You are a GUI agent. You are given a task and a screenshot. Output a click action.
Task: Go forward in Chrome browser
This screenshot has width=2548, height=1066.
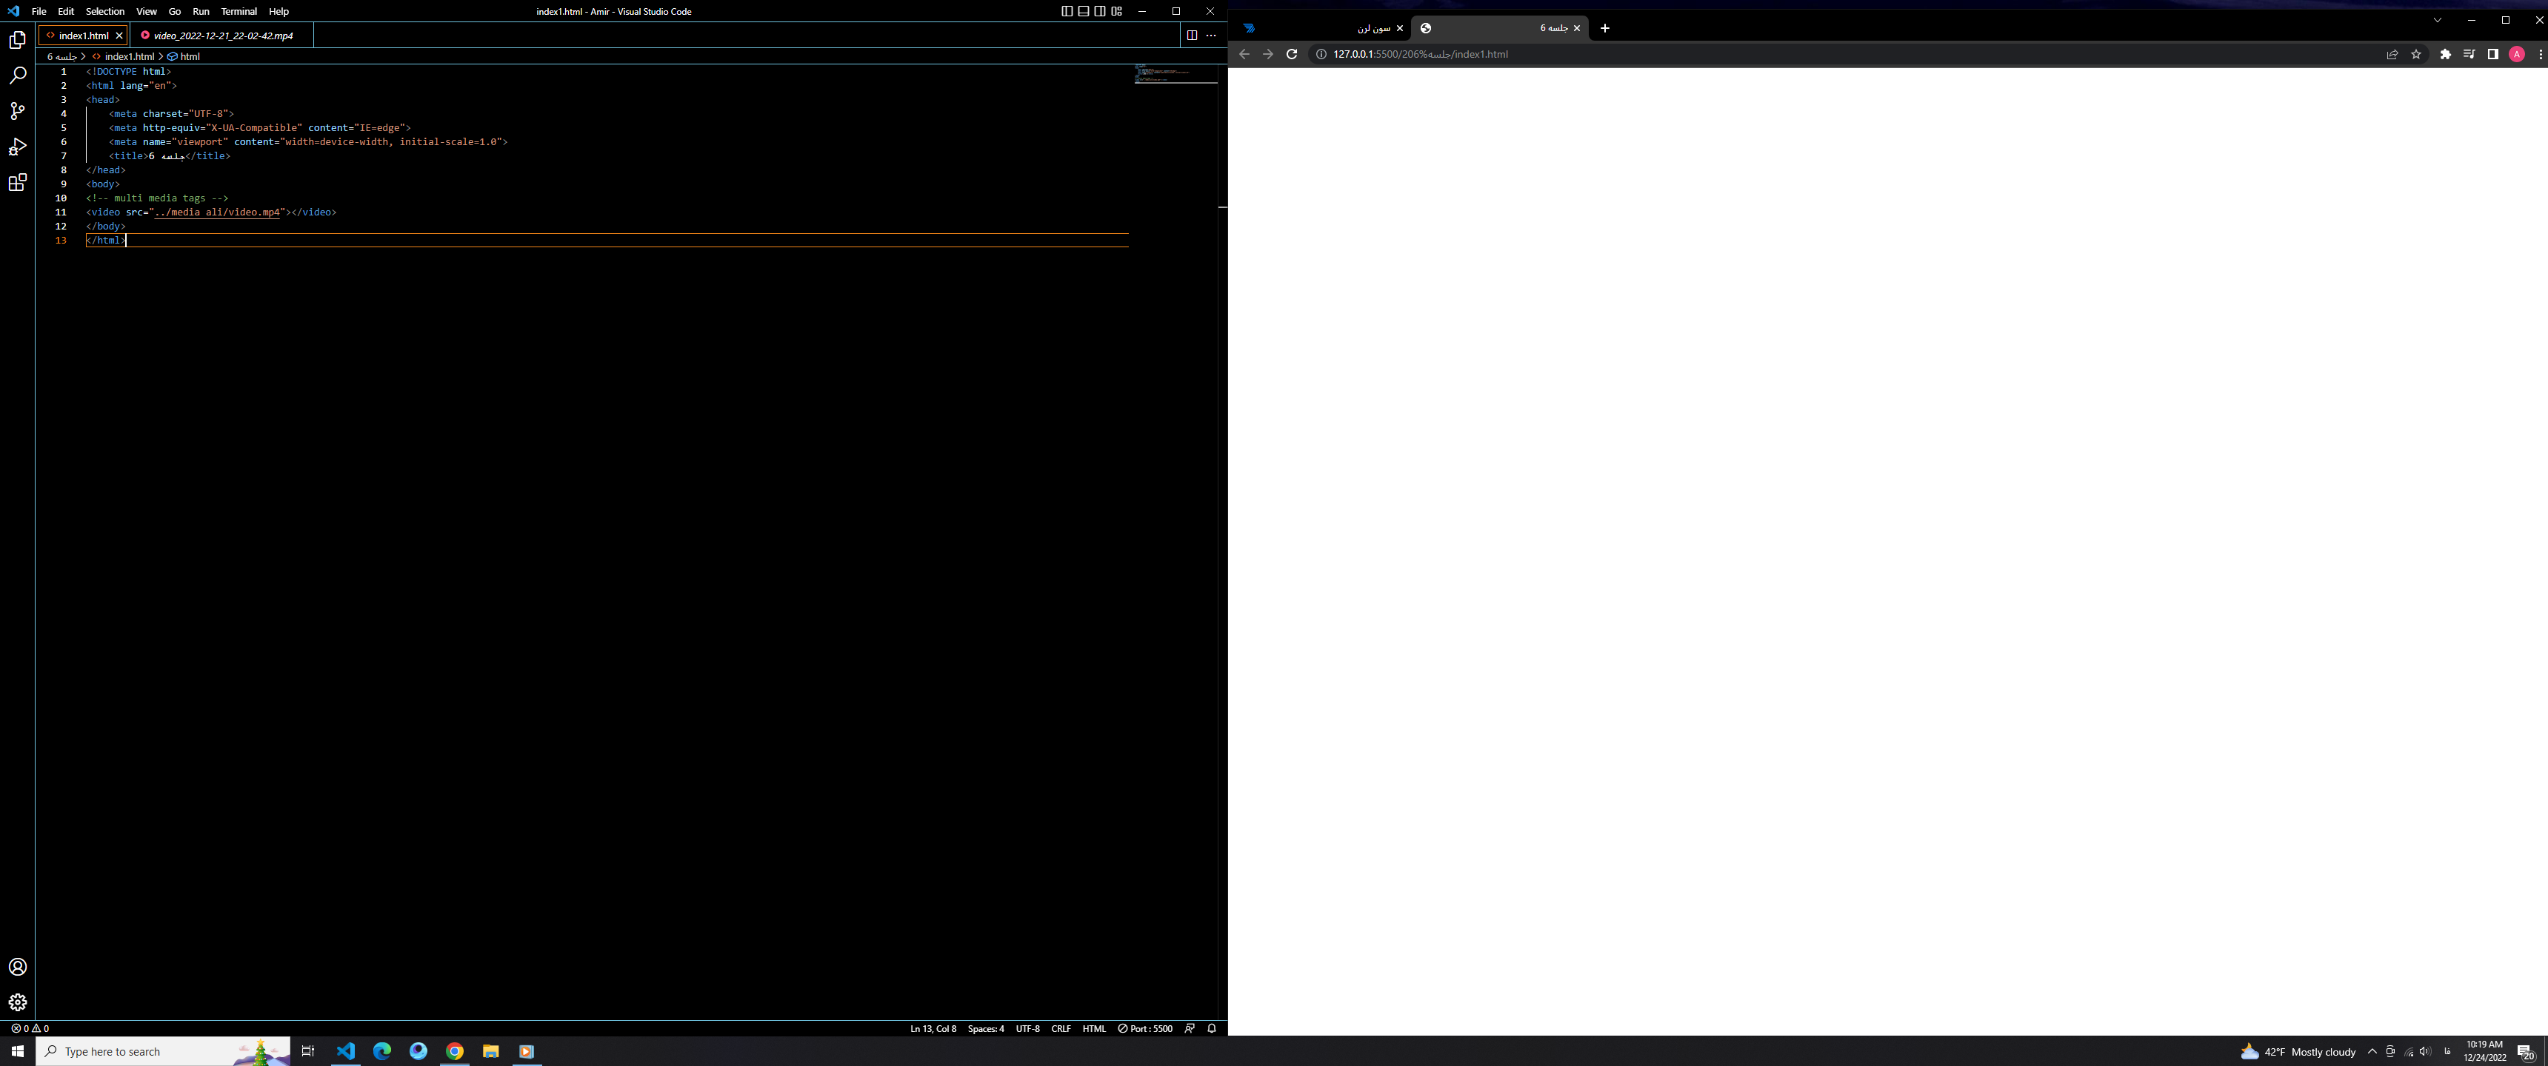pyautogui.click(x=1268, y=54)
